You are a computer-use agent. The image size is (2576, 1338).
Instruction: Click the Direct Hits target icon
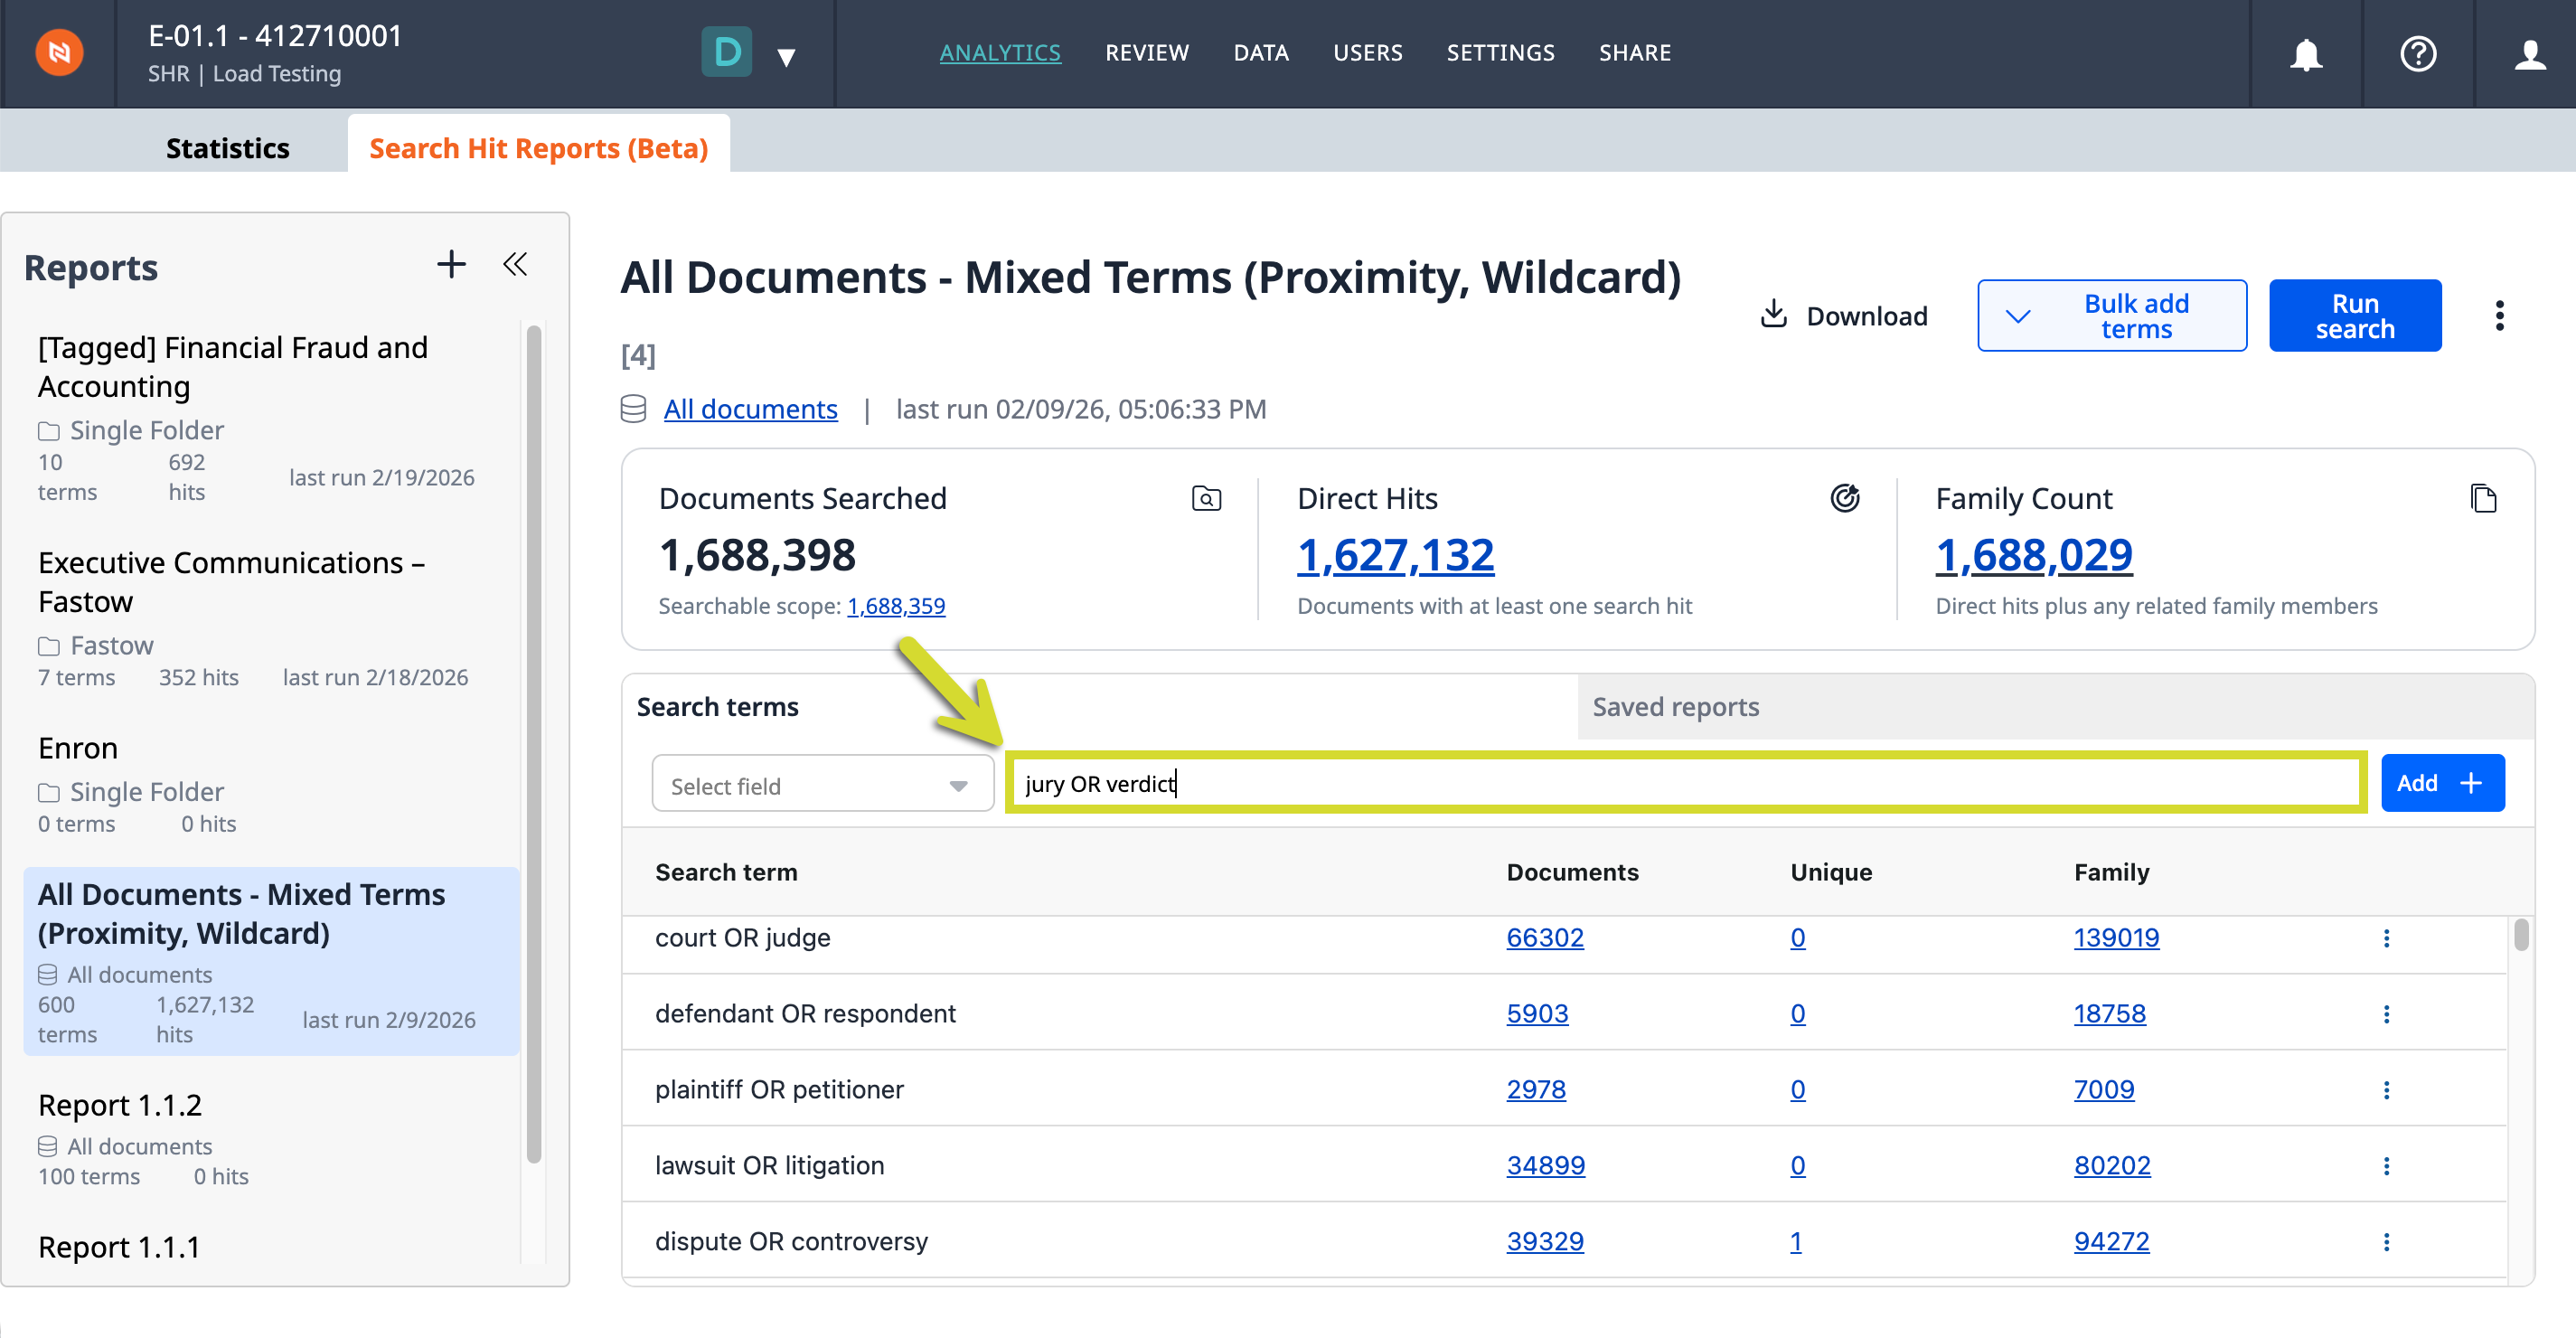tap(1844, 498)
